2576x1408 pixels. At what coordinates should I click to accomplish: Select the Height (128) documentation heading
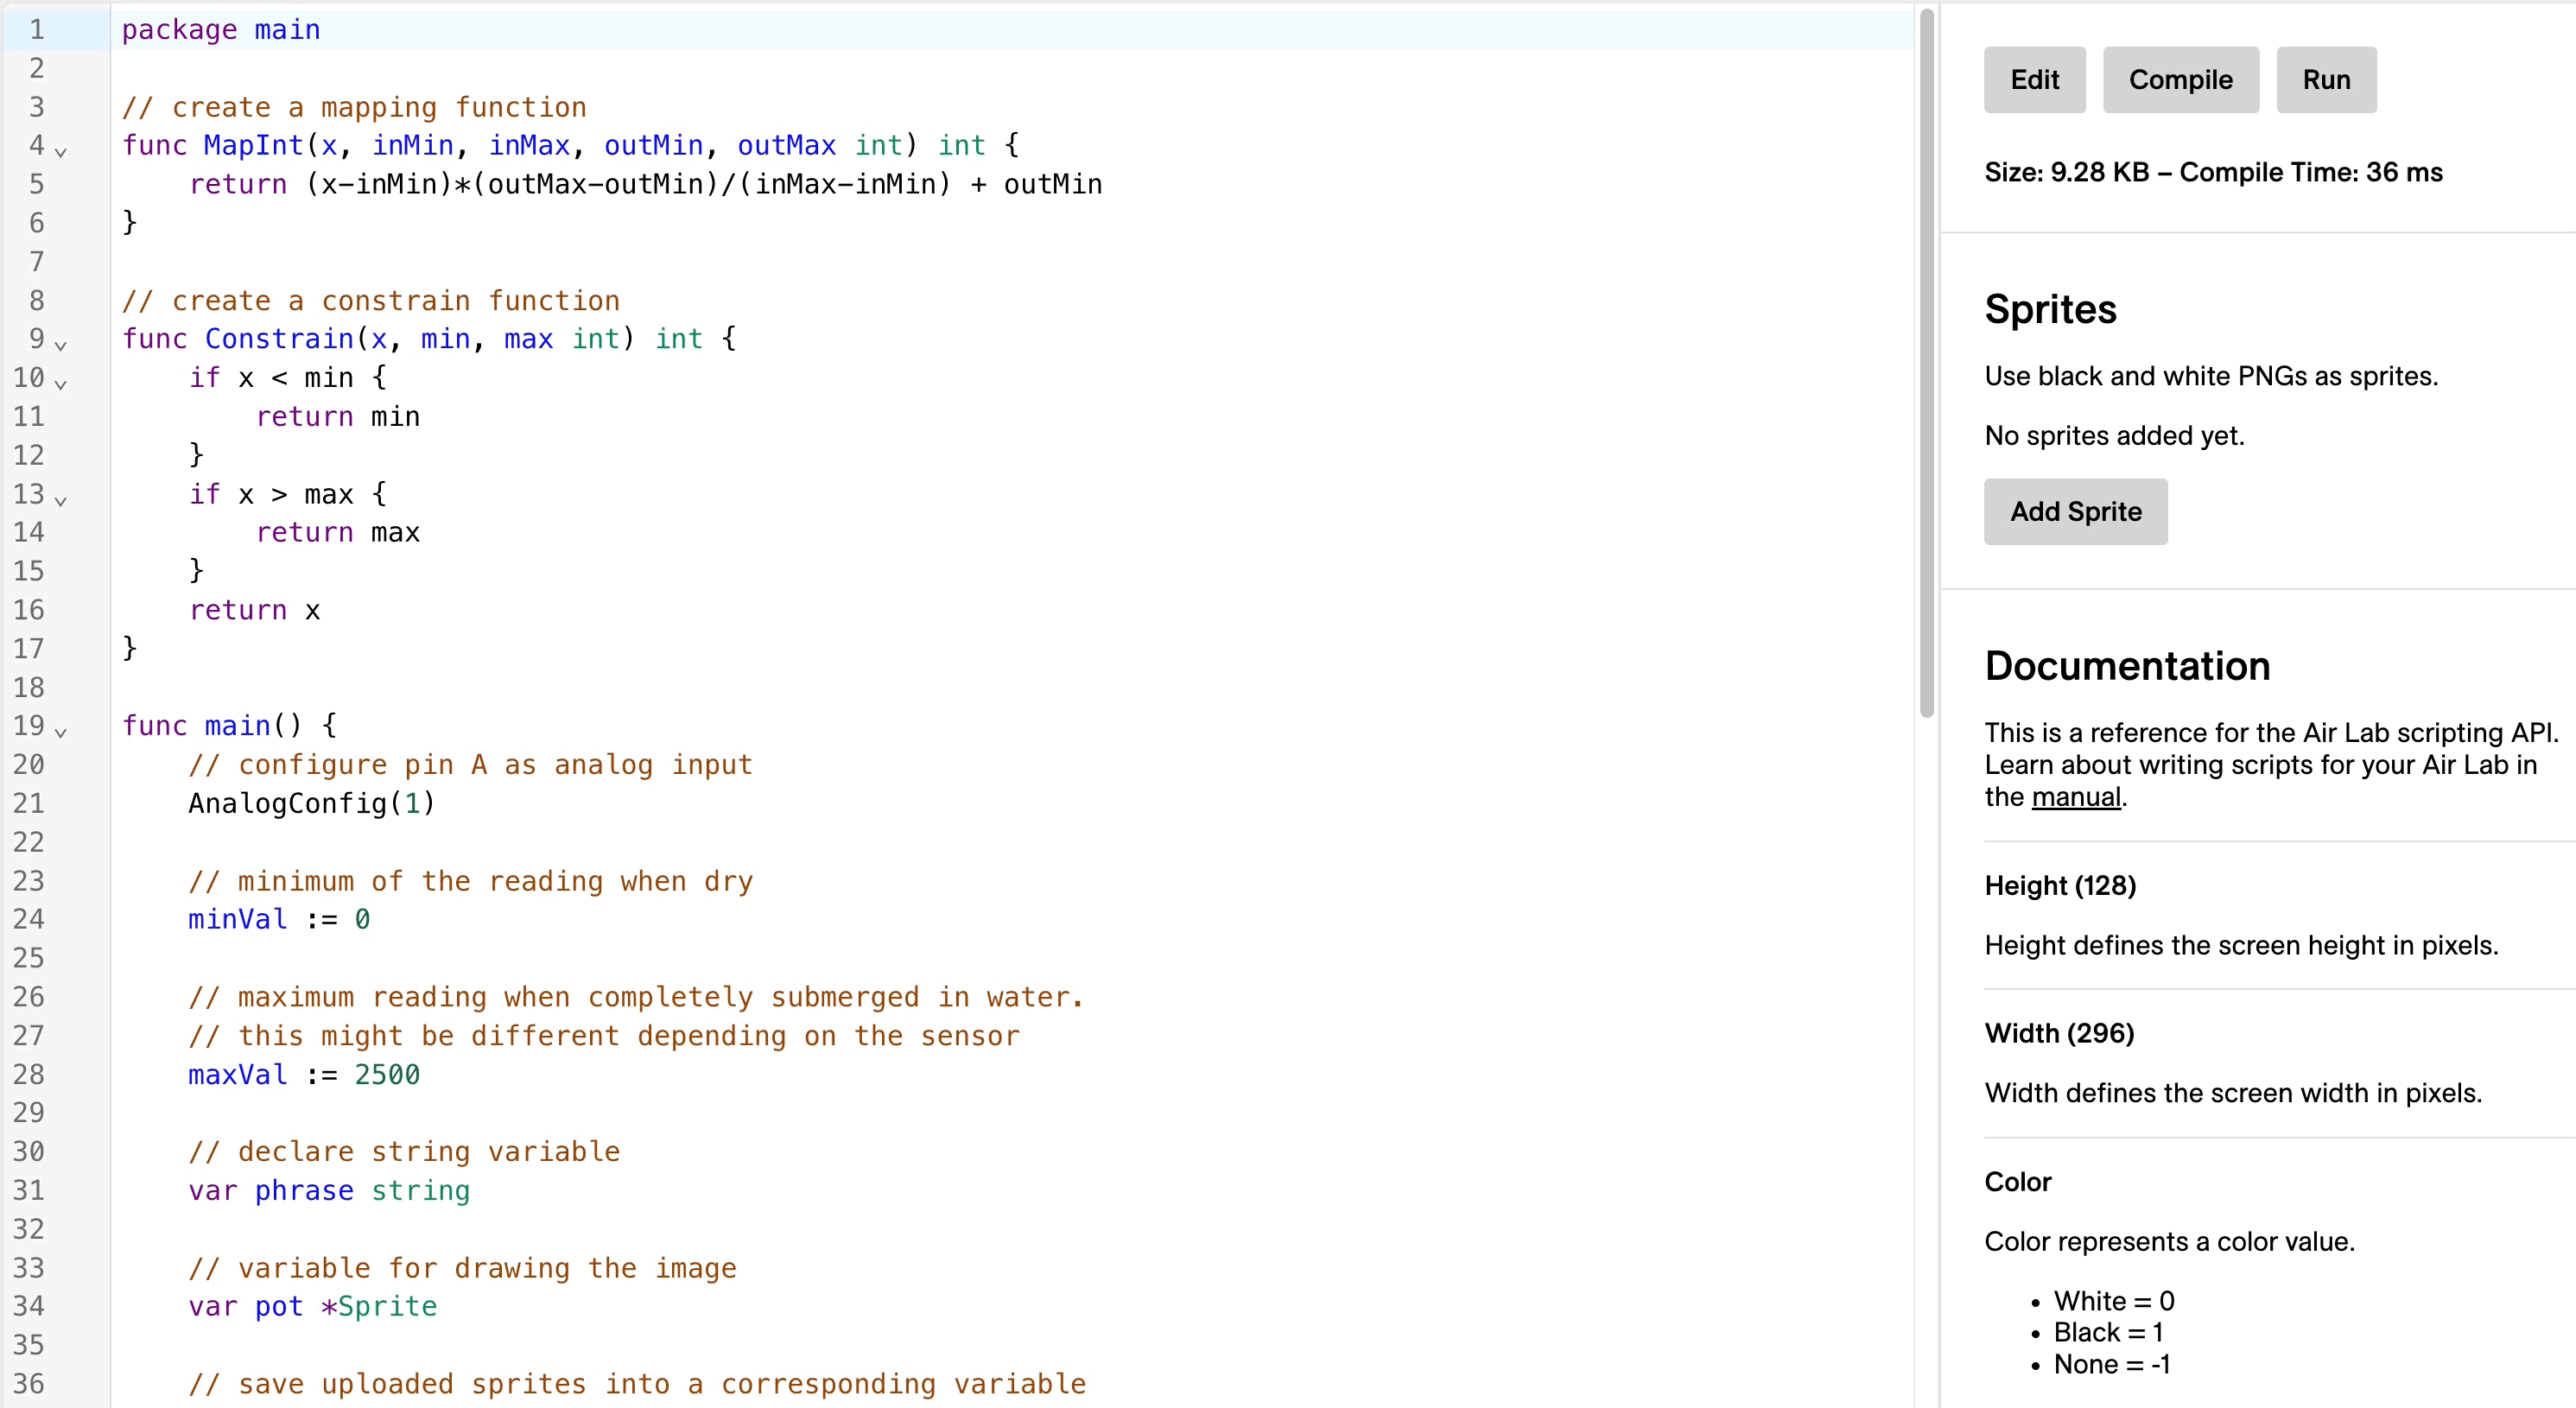(x=2059, y=885)
